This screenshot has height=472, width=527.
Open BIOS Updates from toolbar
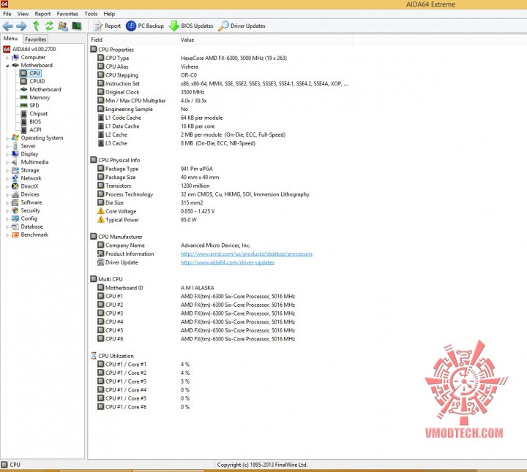[191, 26]
